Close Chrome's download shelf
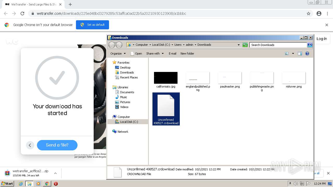The width and height of the screenshot is (333, 187). (x=328, y=173)
